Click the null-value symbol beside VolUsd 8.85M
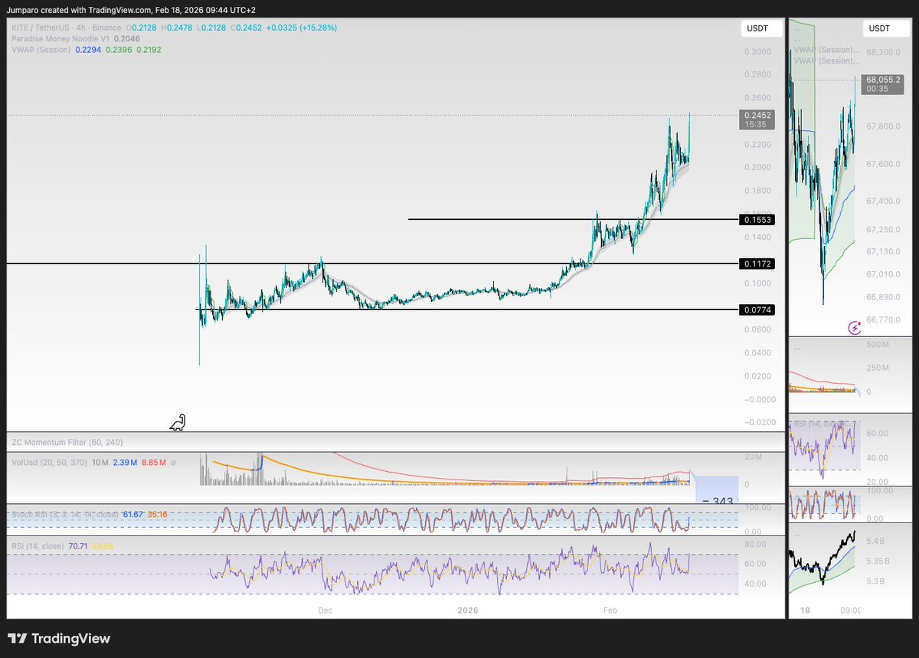The height and width of the screenshot is (658, 919). pyautogui.click(x=173, y=463)
